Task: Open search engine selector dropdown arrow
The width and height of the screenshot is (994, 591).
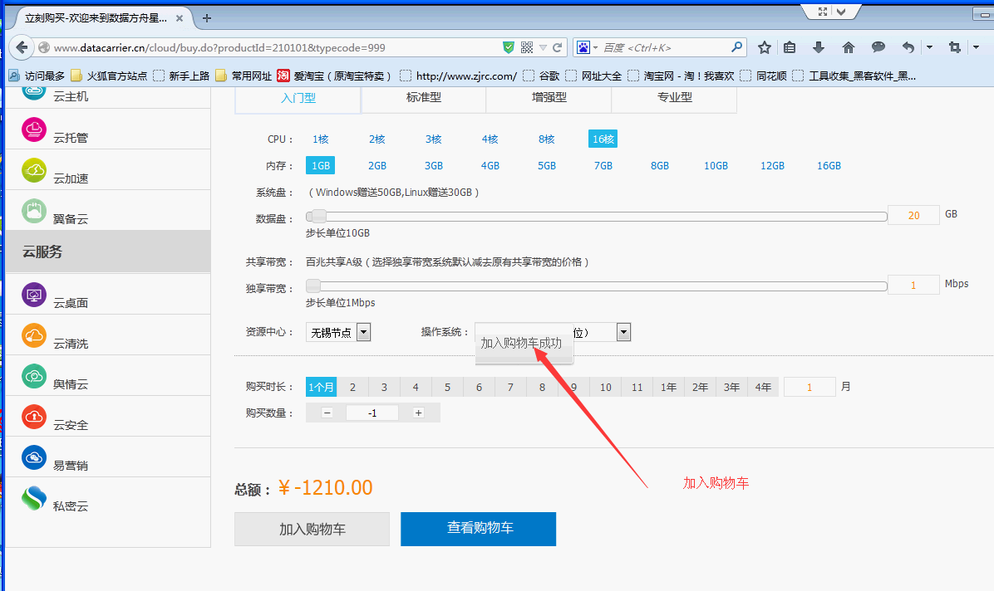Action: click(596, 47)
